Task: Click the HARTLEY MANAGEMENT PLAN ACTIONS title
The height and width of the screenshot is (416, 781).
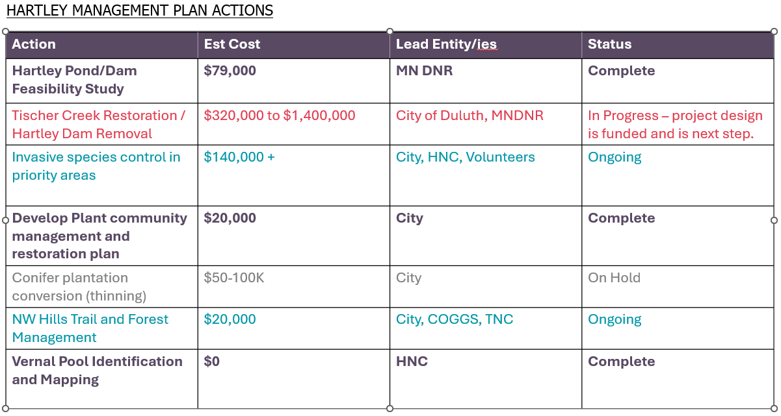Action: (x=139, y=11)
